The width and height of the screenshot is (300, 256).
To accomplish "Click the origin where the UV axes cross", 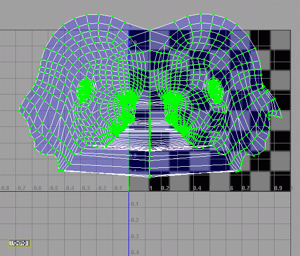I will pyautogui.click(x=129, y=191).
